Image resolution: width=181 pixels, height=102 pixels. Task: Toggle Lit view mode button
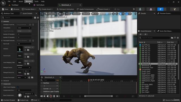[61, 14]
